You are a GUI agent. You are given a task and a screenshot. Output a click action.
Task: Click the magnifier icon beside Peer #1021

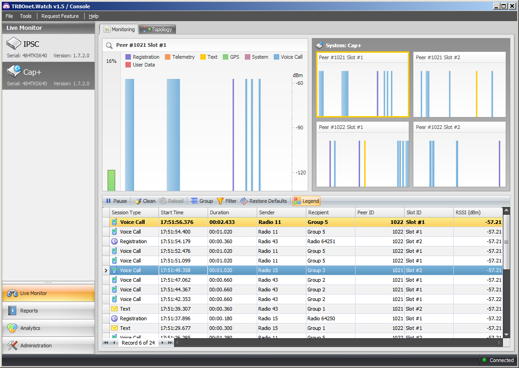coord(109,45)
